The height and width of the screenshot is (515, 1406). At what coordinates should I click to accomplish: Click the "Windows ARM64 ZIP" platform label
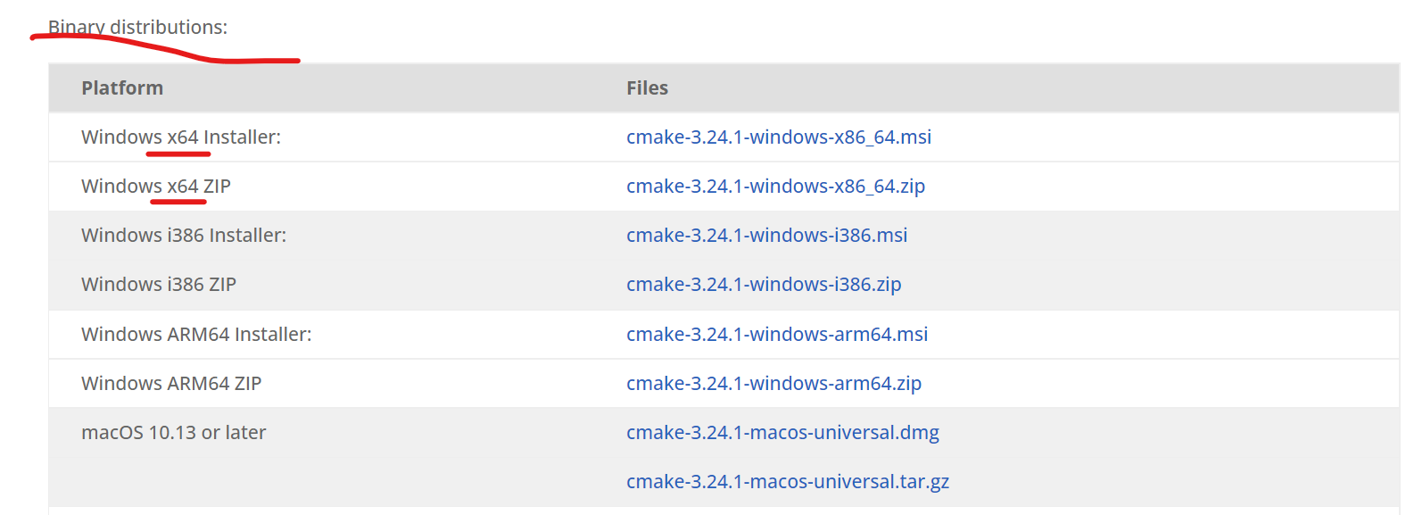(x=170, y=384)
